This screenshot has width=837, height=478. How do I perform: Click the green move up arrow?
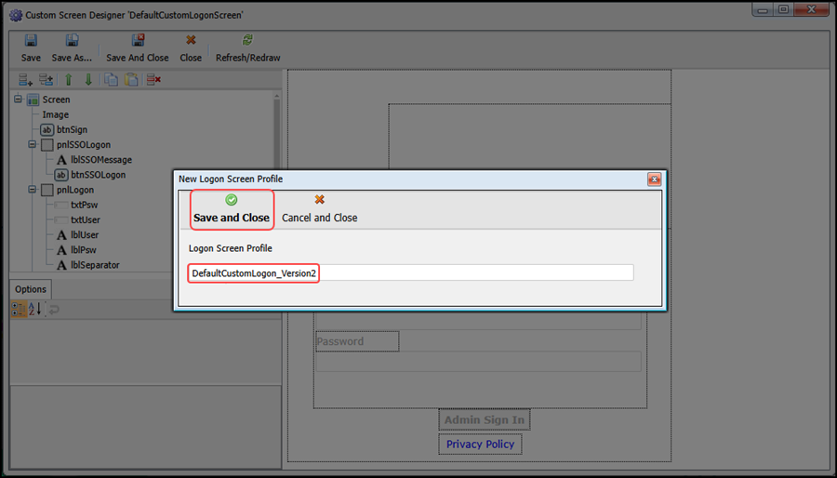pyautogui.click(x=68, y=80)
